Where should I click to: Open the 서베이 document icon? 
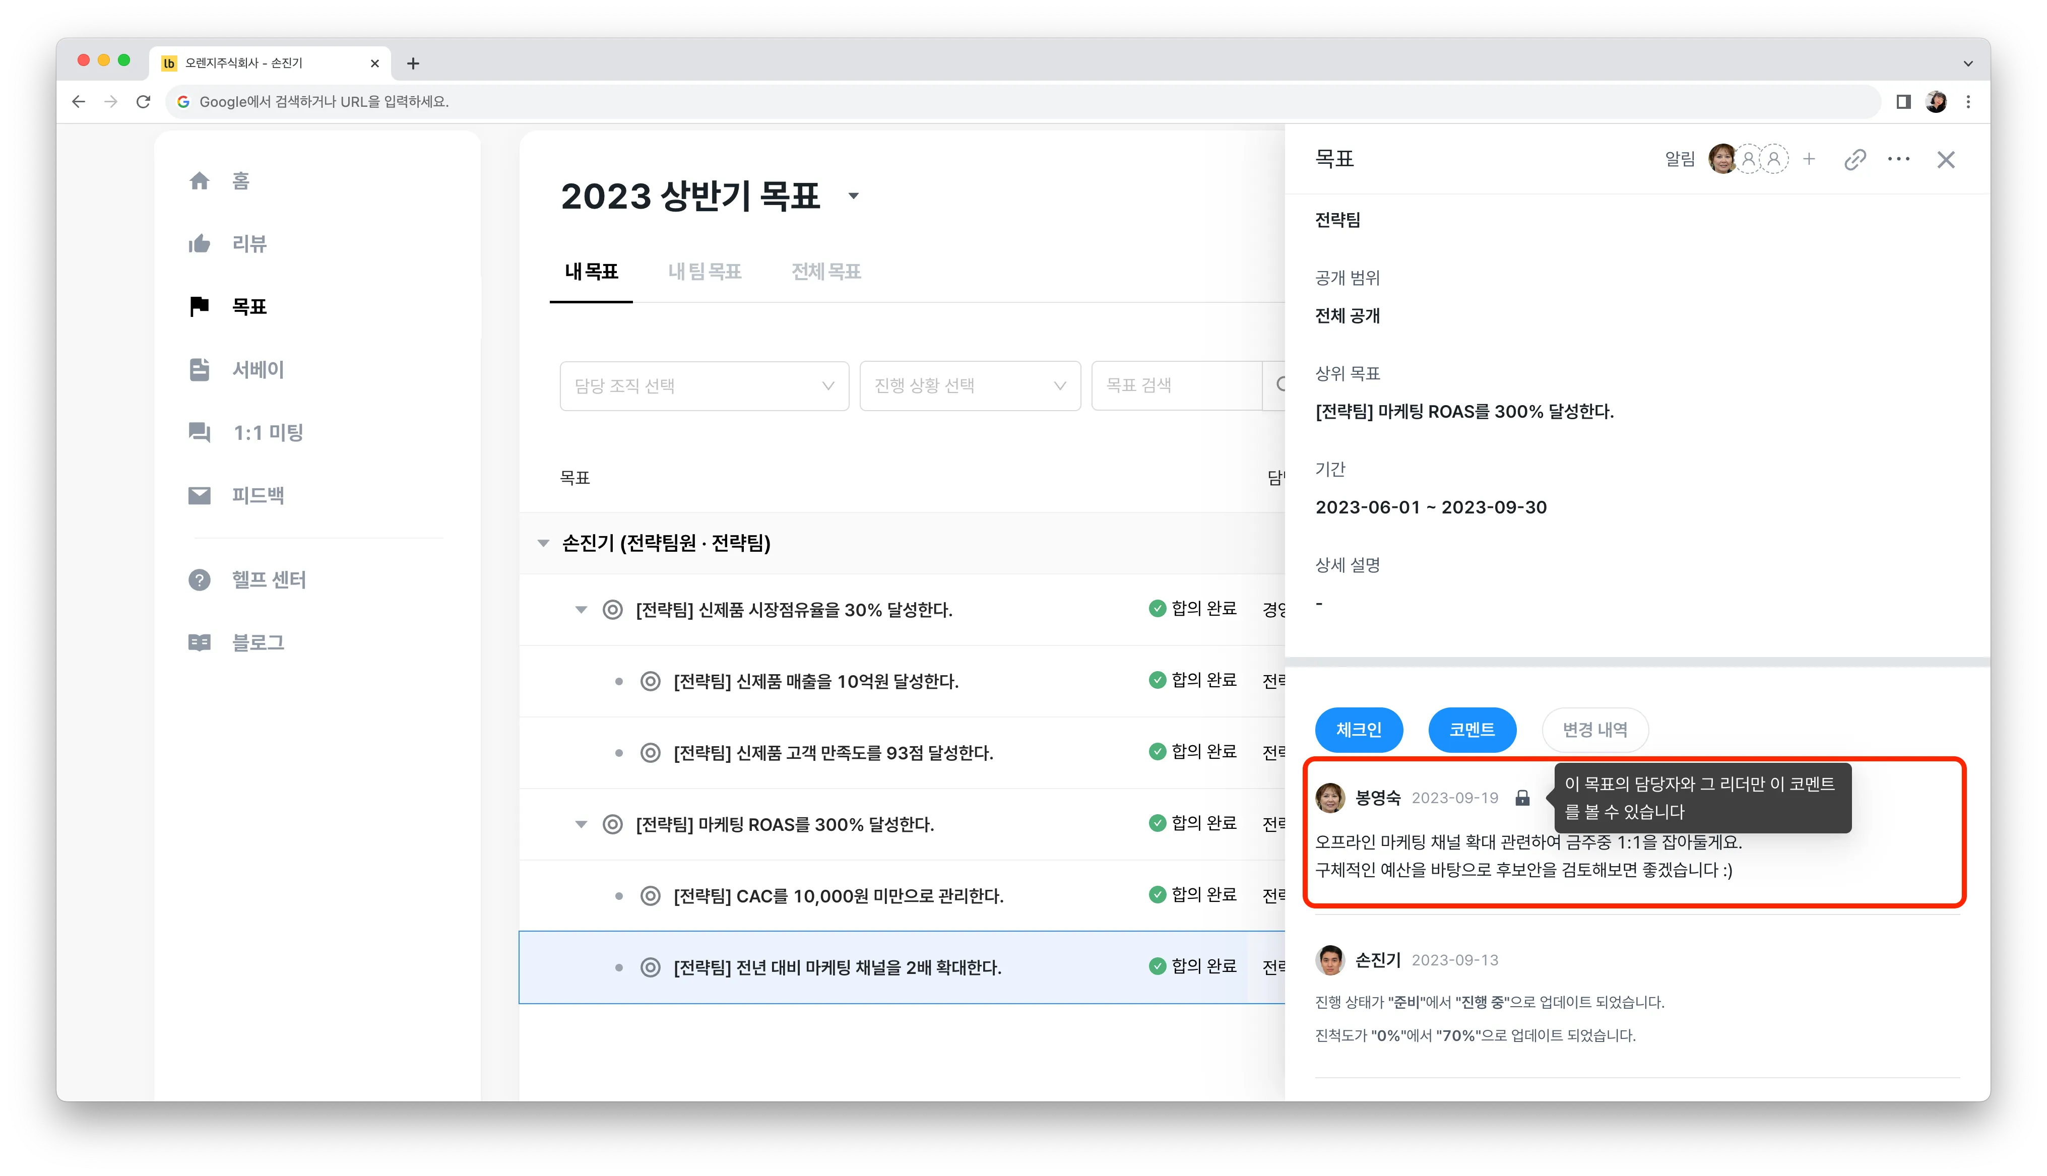200,370
